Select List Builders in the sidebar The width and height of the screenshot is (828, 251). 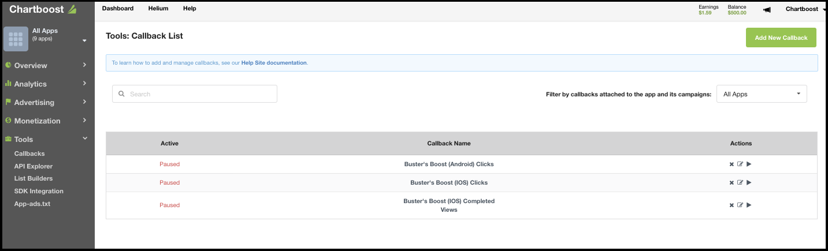click(x=34, y=178)
